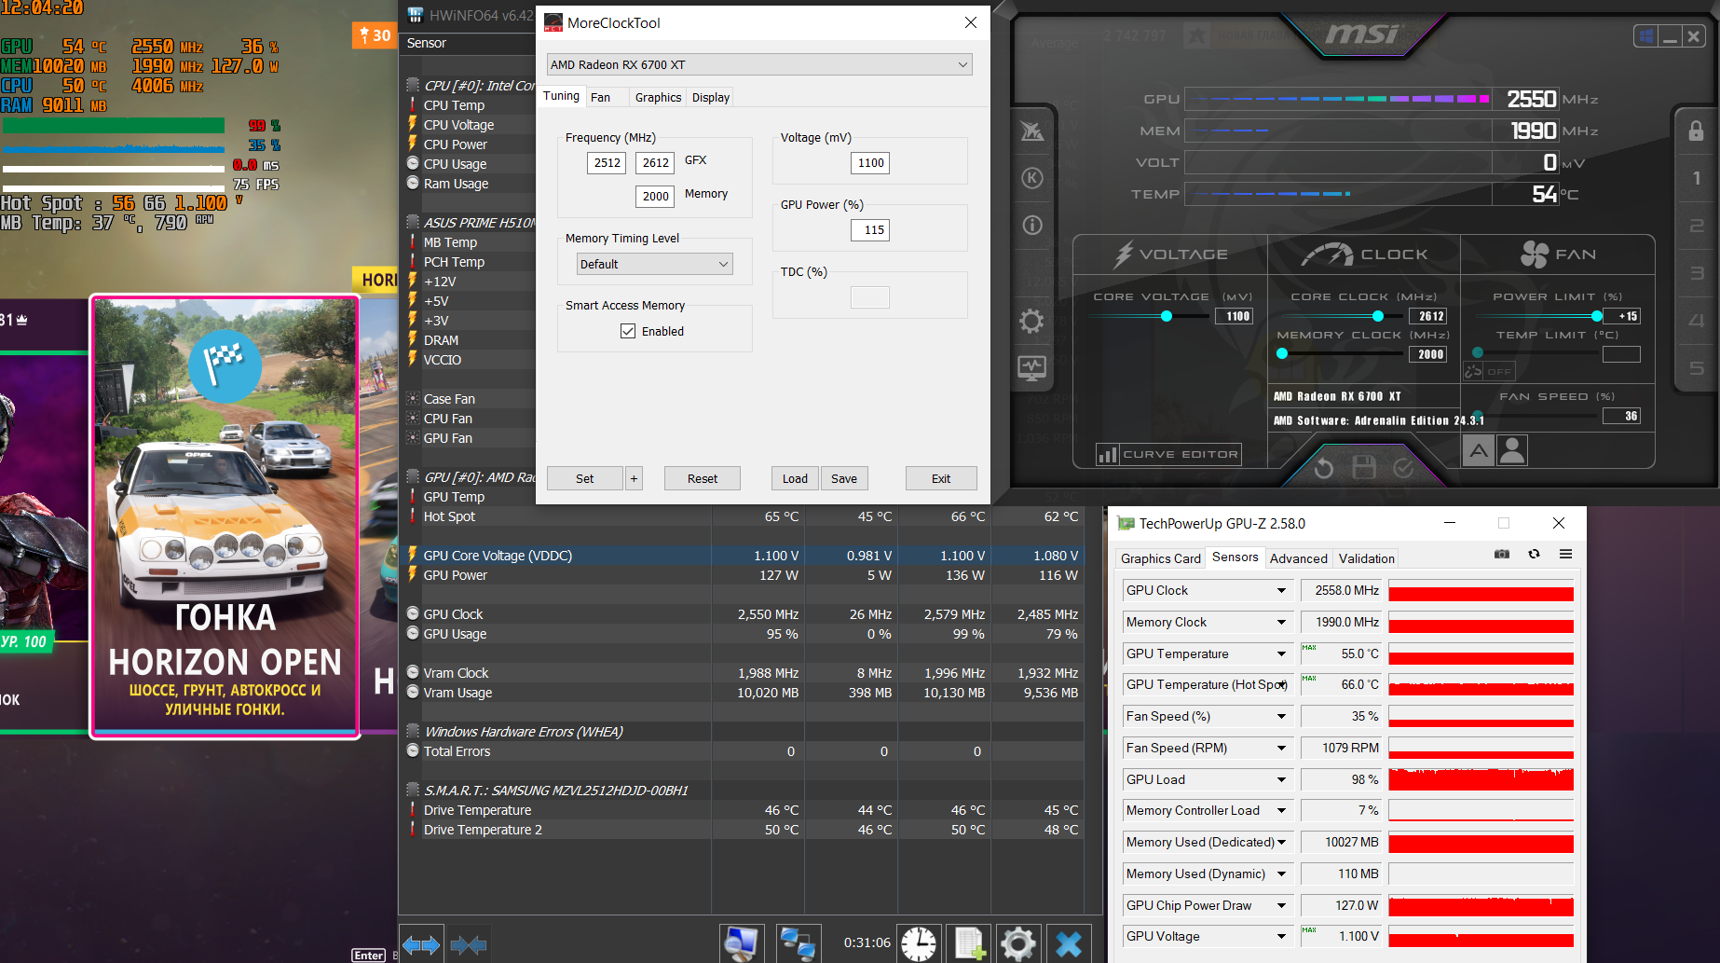Click MoreClockTool Voltage (mV) input field

pyautogui.click(x=870, y=163)
